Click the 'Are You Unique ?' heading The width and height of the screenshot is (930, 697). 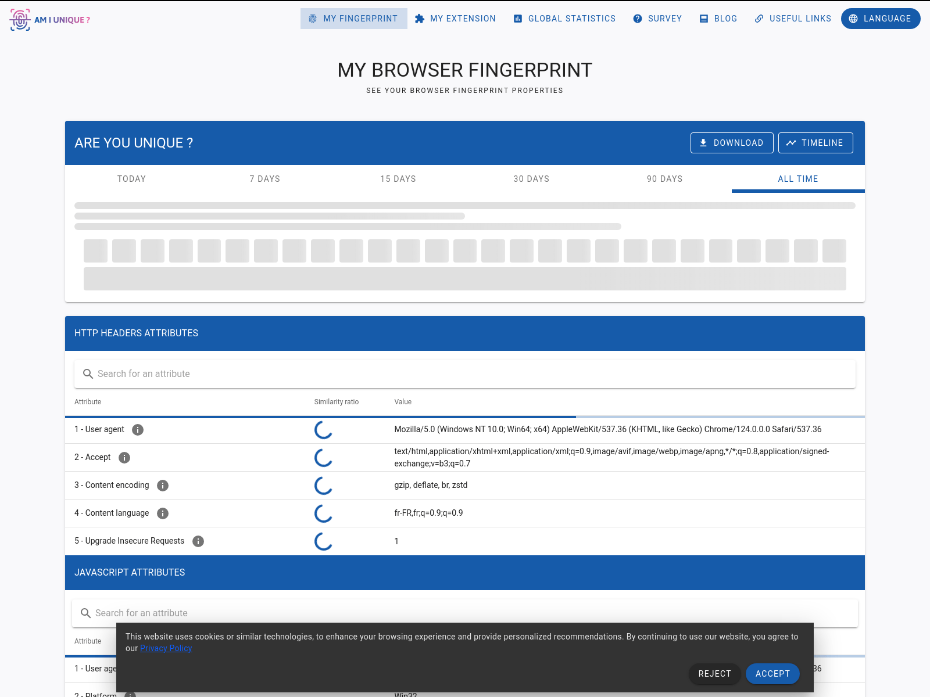tap(134, 143)
